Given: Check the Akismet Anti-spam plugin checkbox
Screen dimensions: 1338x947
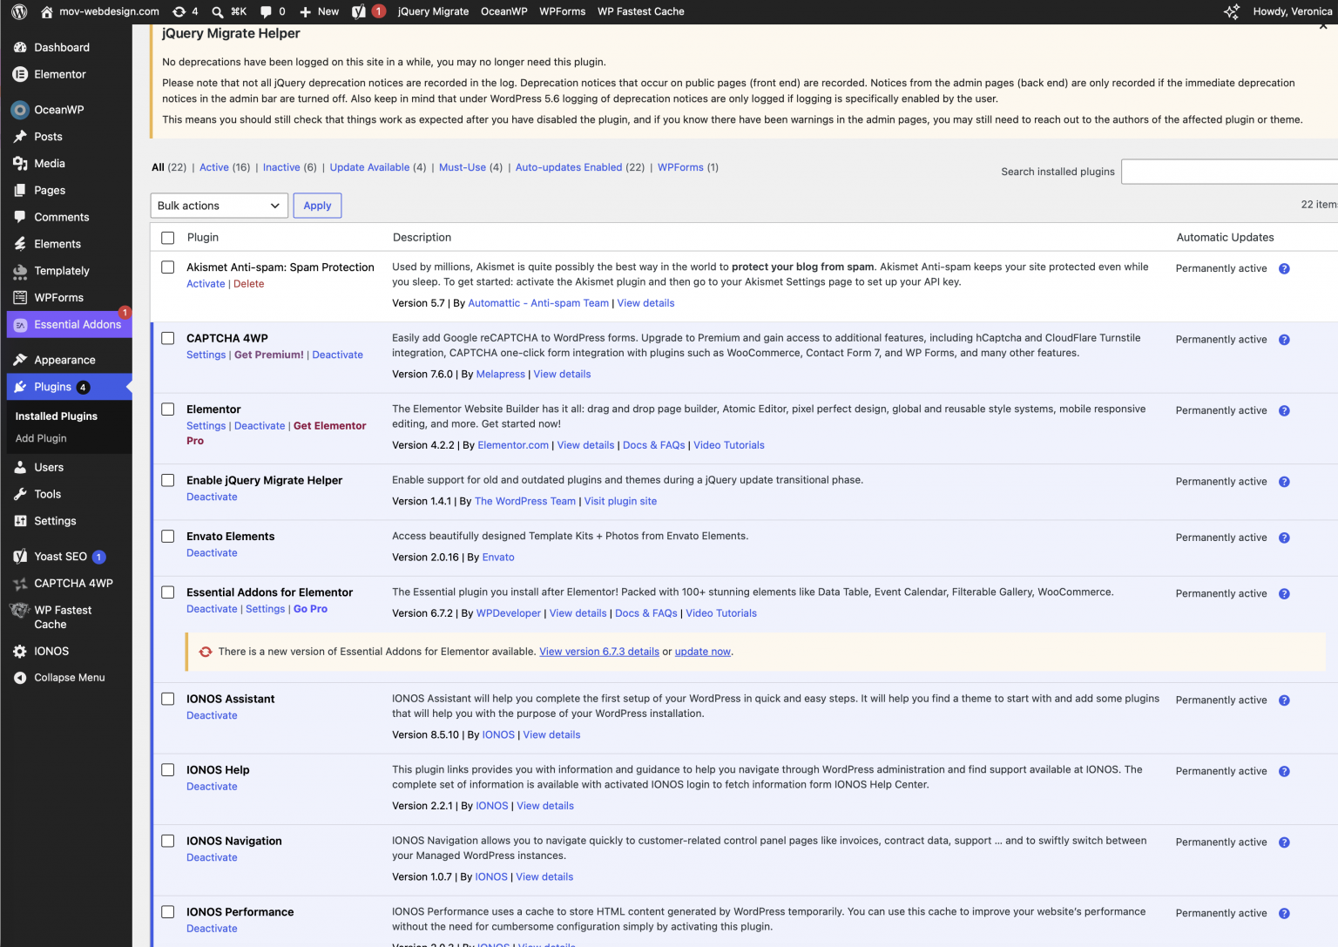Looking at the screenshot, I should click(x=168, y=267).
